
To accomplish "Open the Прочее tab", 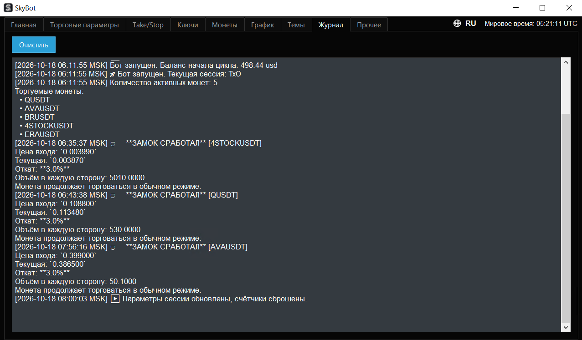I will tap(369, 25).
